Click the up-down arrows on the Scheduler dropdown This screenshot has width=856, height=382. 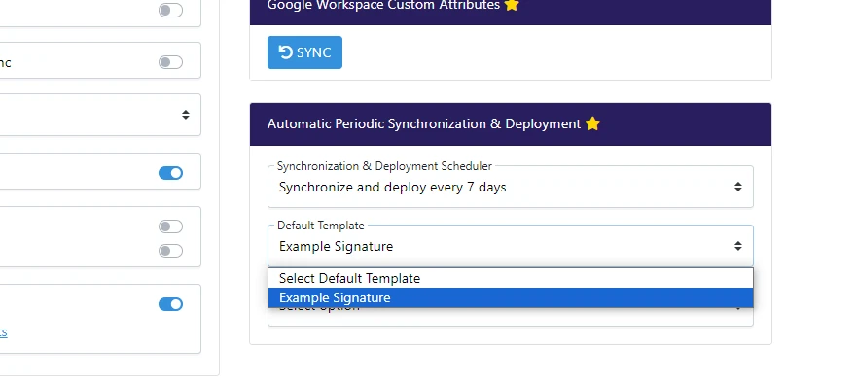click(x=737, y=187)
